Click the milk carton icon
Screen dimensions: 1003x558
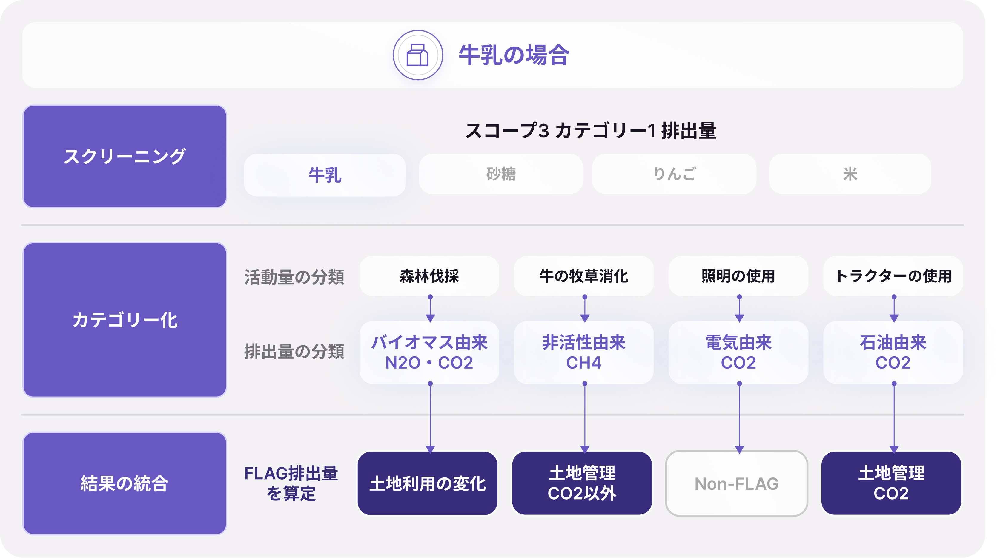click(x=417, y=55)
